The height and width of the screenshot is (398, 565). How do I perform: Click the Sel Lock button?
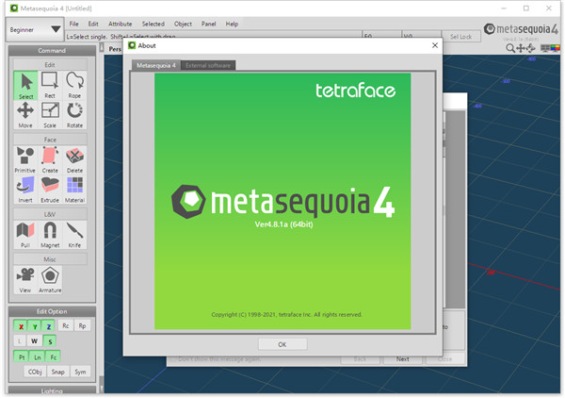[460, 37]
